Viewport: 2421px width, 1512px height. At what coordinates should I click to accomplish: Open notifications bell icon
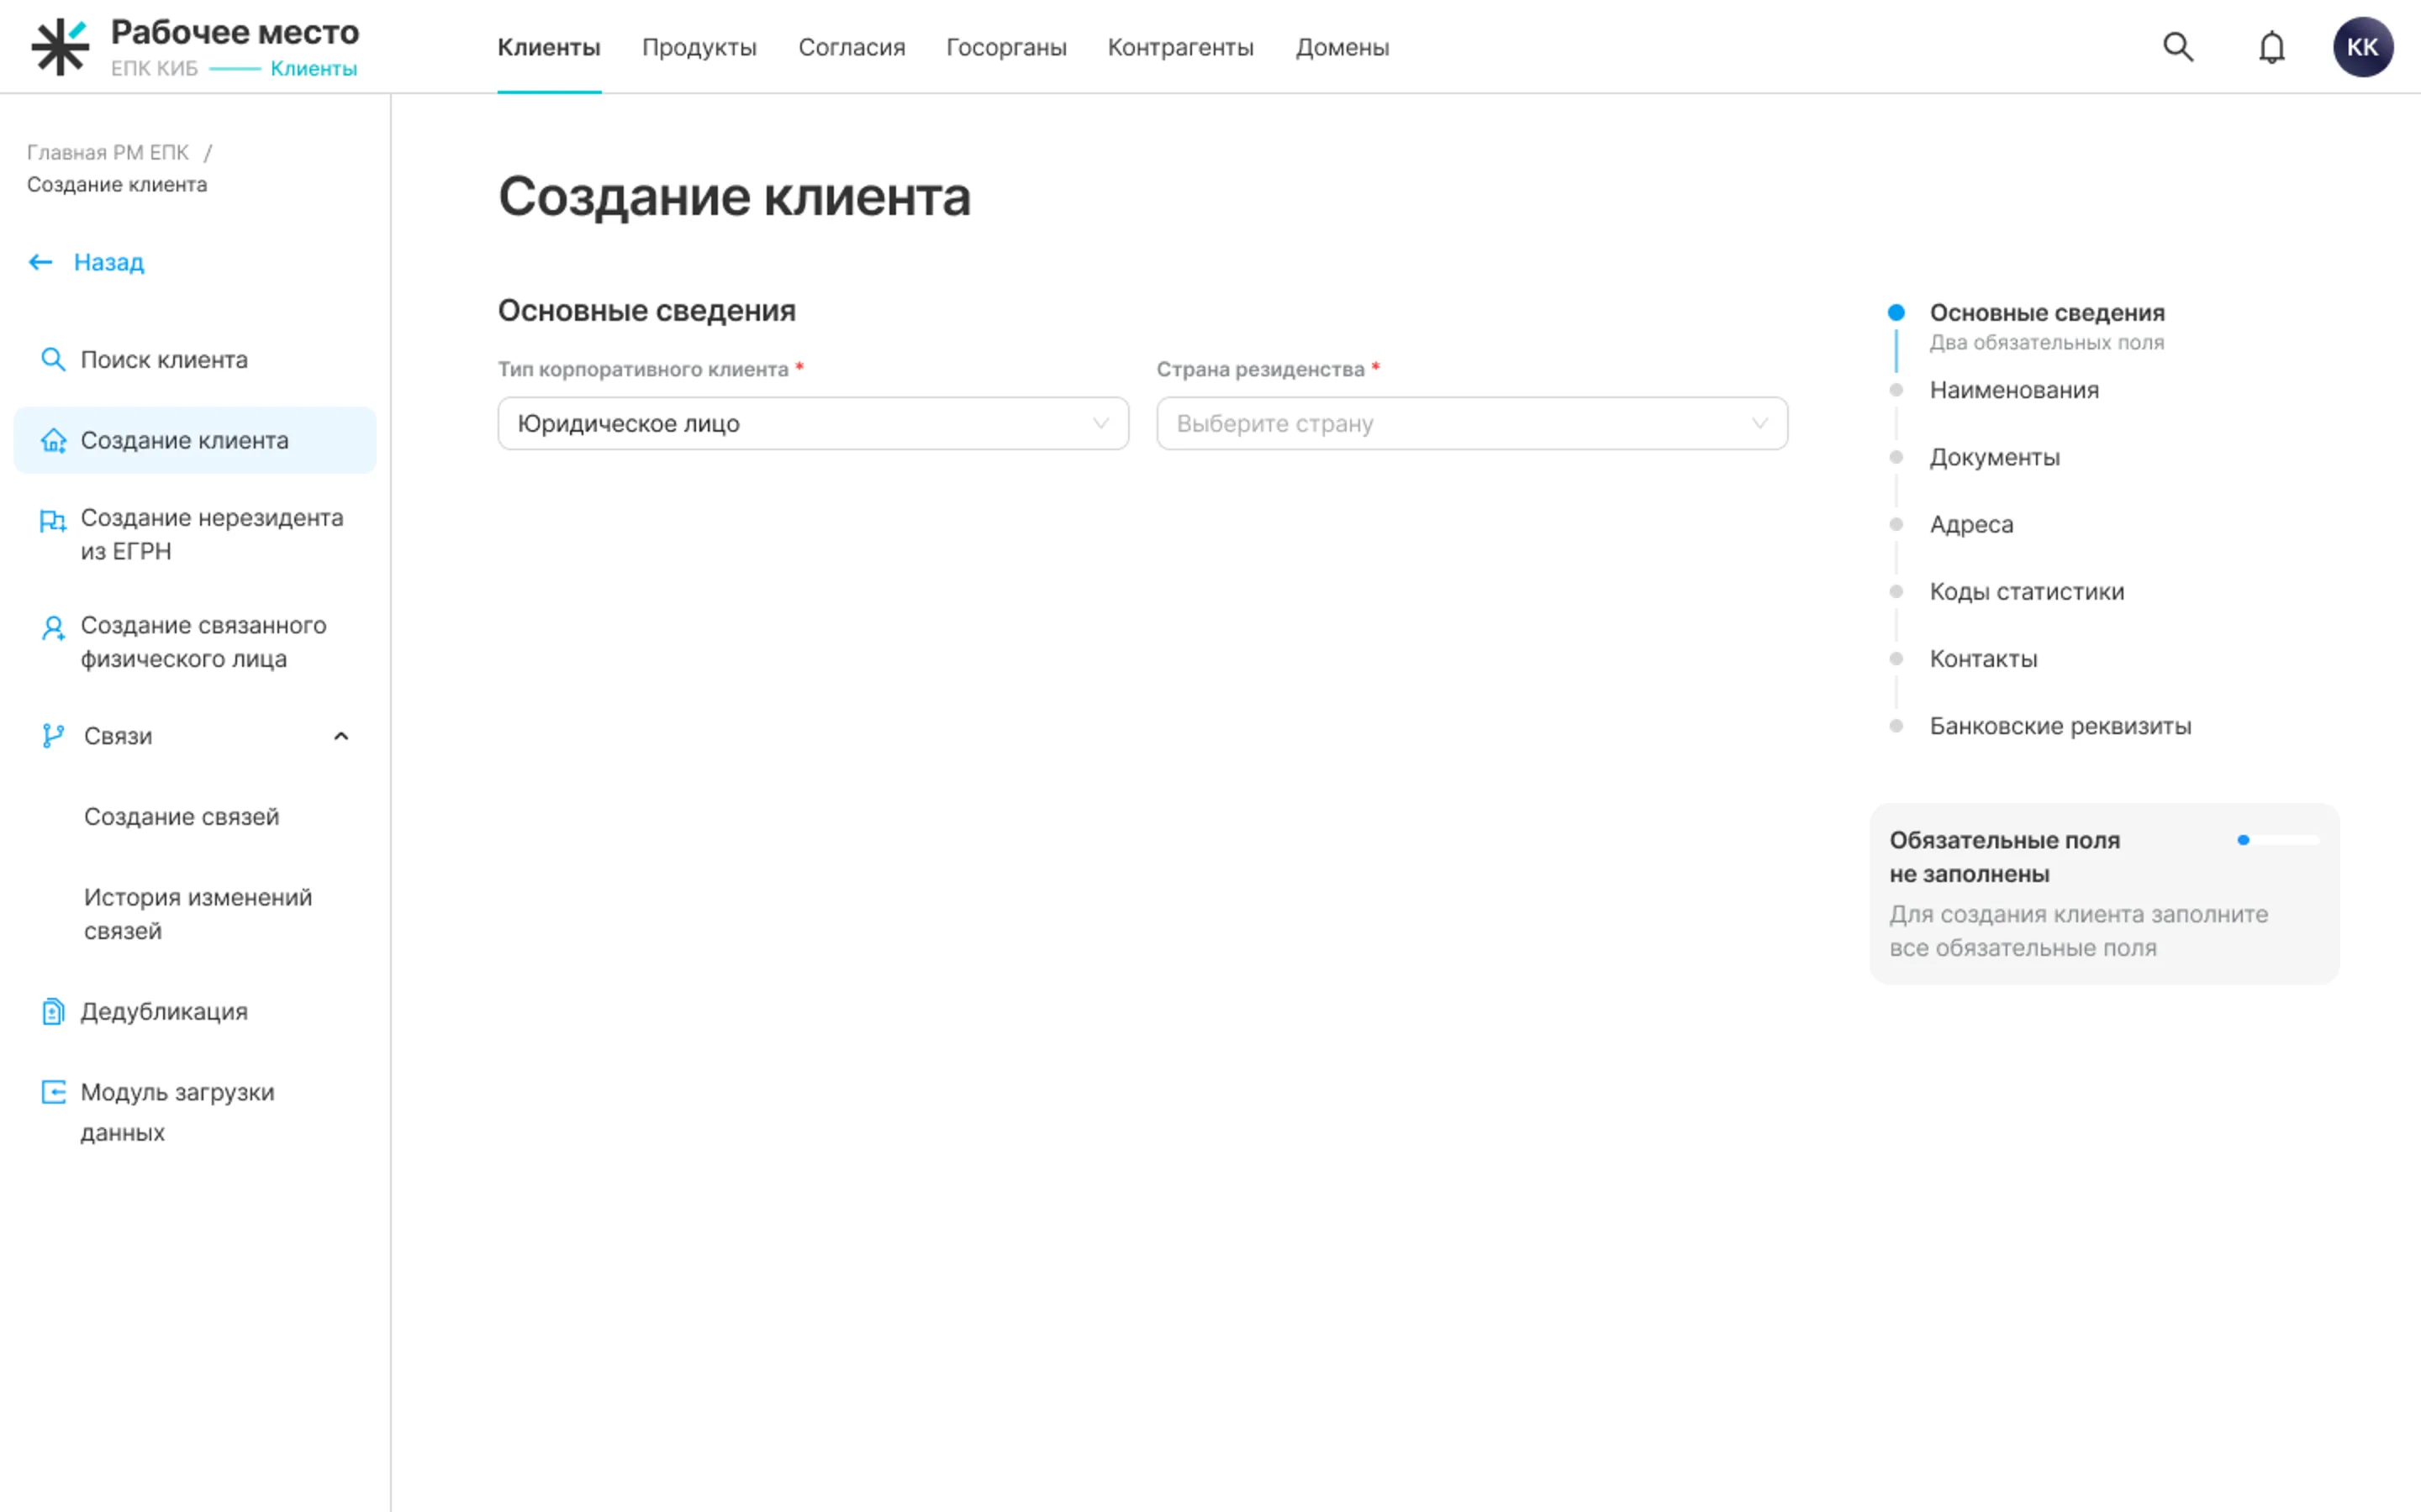pos(2272,47)
